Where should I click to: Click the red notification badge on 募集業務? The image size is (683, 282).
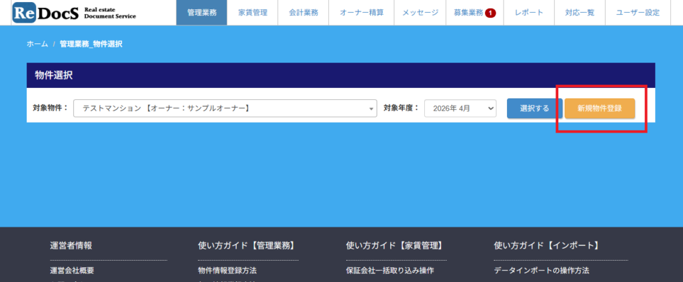[x=490, y=13]
